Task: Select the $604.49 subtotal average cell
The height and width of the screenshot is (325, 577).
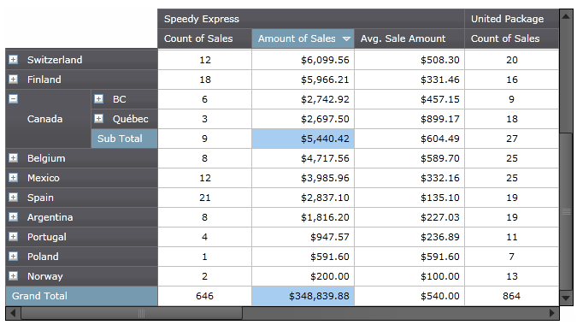Action: [409, 139]
